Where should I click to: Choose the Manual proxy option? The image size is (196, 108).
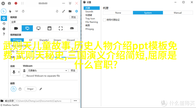click(x=178, y=13)
